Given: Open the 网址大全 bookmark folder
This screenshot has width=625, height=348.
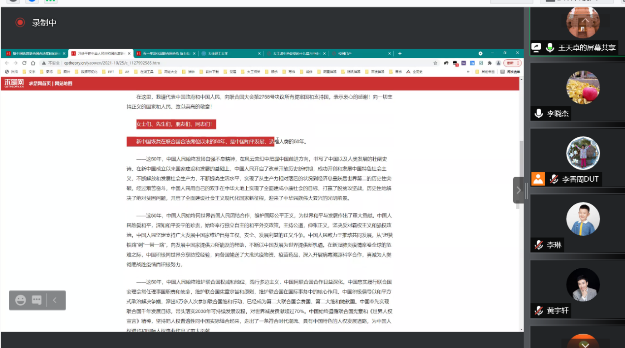Looking at the screenshot, I should pos(167,71).
